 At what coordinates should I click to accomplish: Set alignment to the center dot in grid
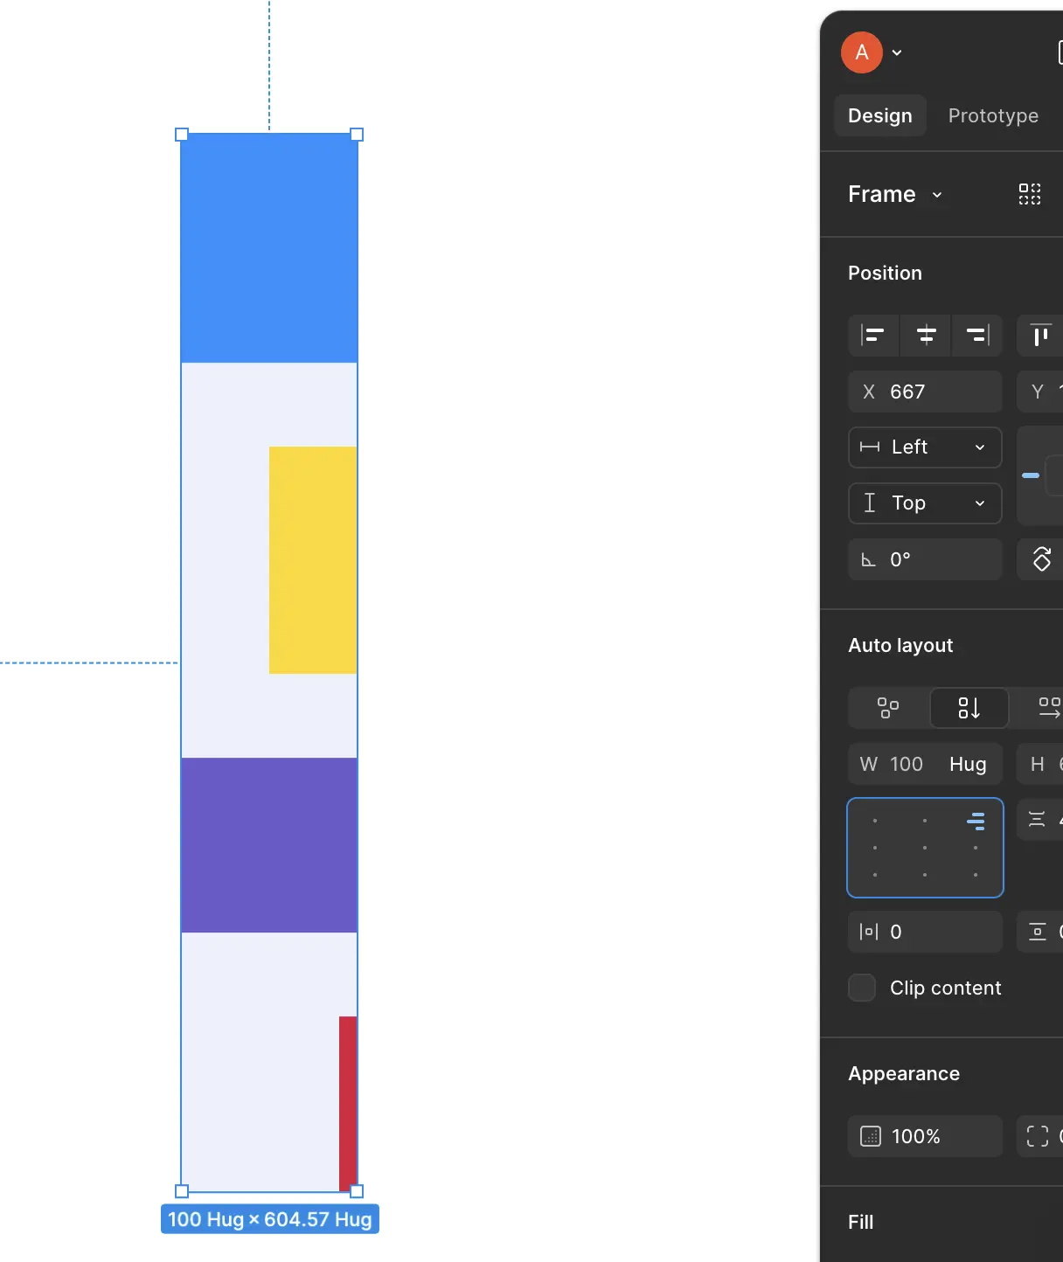[x=925, y=848]
